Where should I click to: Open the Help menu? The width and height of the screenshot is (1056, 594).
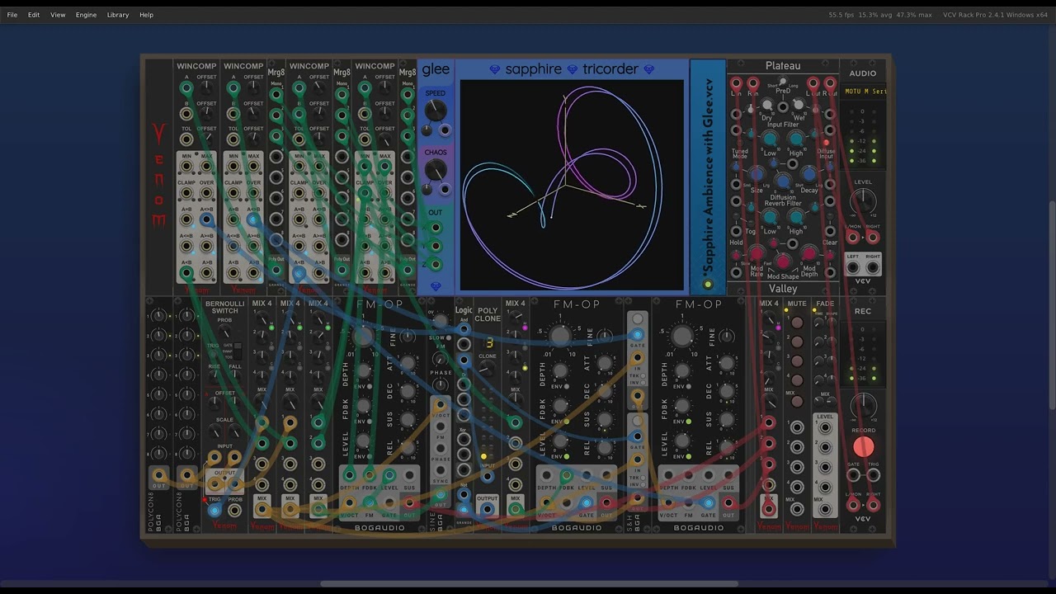(146, 15)
